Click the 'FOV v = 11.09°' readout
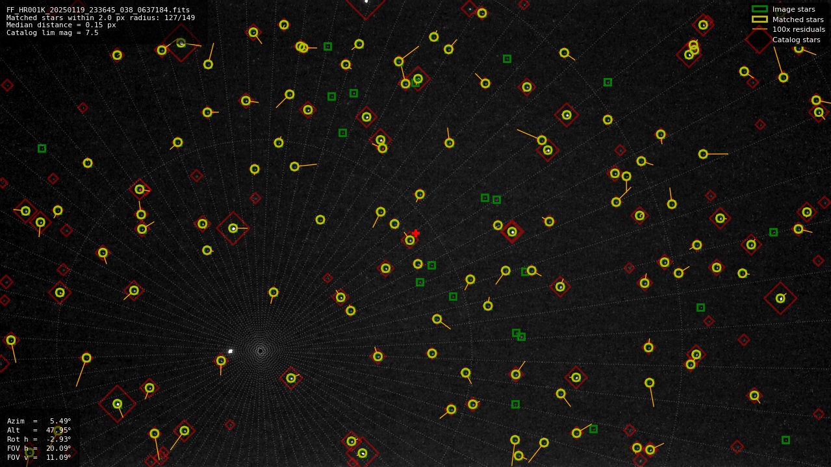Screen dimensions: 831x467 (39, 457)
